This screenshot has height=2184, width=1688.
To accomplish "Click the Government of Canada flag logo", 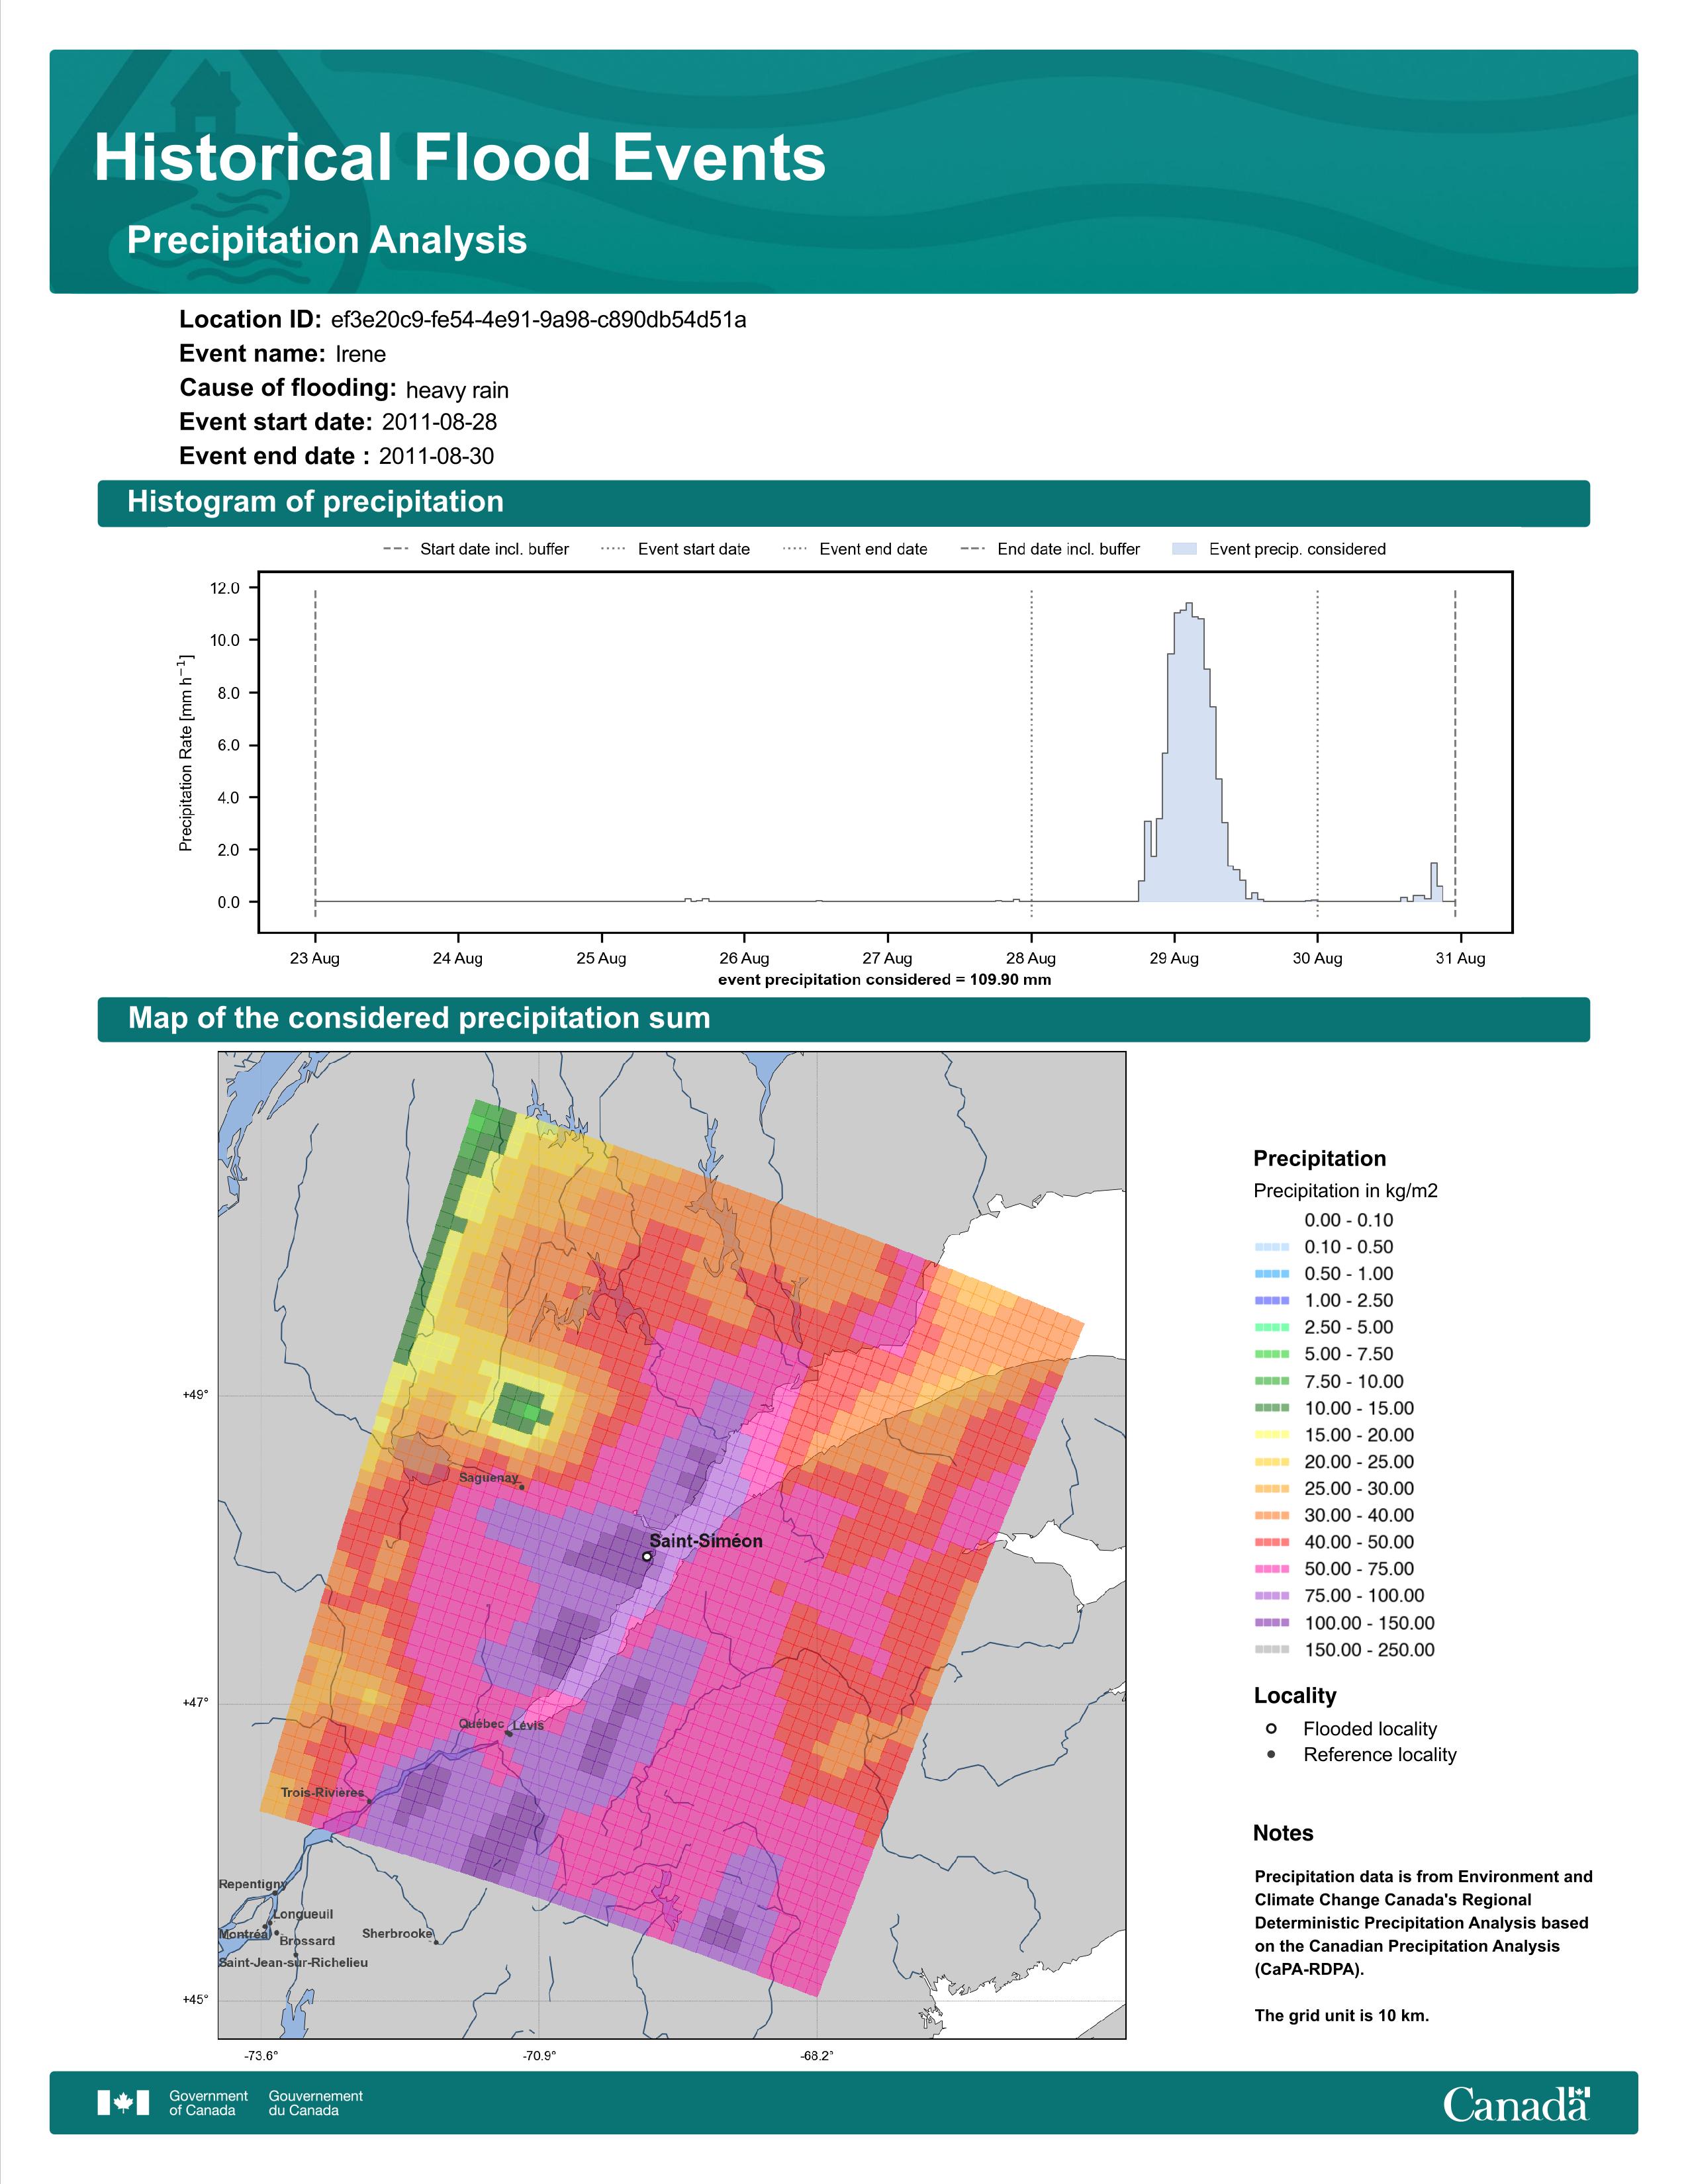I will pos(123,2103).
